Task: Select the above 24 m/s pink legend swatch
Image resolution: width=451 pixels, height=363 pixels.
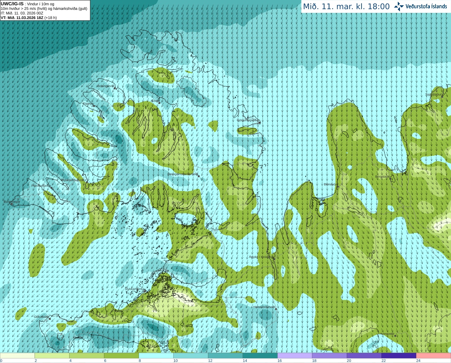Action: coord(434,356)
